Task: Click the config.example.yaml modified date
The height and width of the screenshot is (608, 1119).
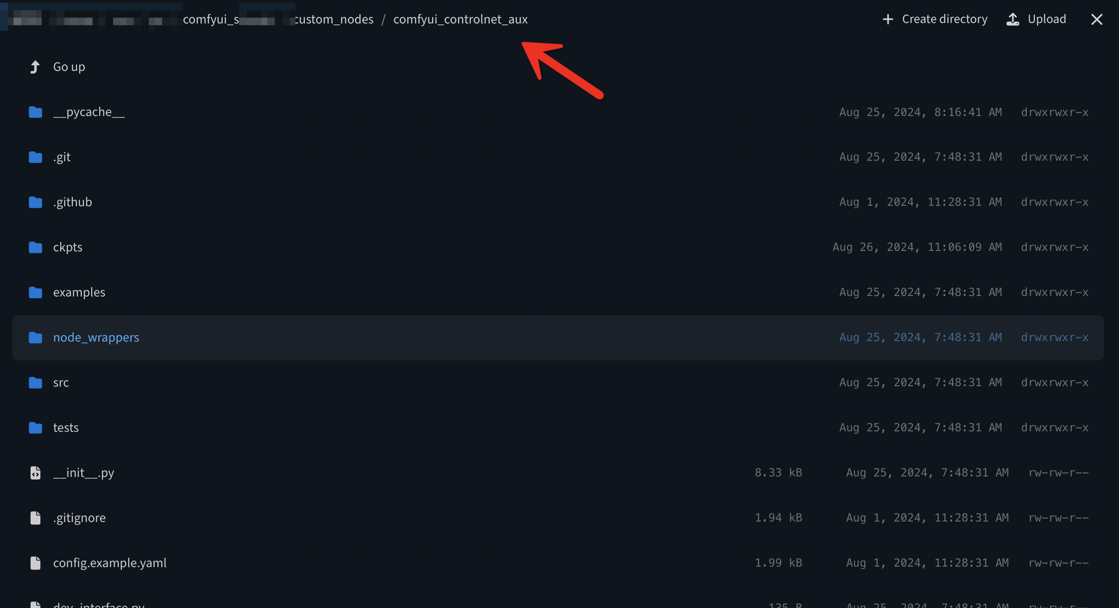Action: click(927, 563)
